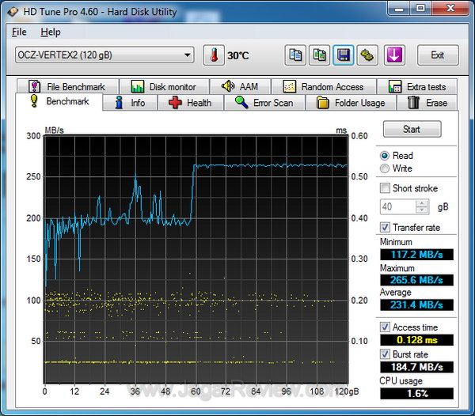
Task: Click the copy text to clipboard icon
Action: pos(295,55)
